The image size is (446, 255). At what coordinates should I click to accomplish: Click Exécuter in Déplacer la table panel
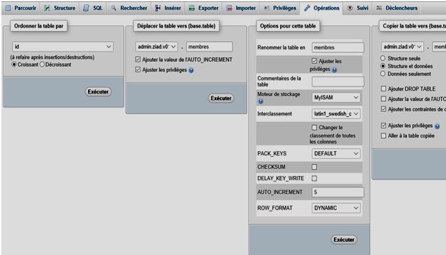pos(221,98)
